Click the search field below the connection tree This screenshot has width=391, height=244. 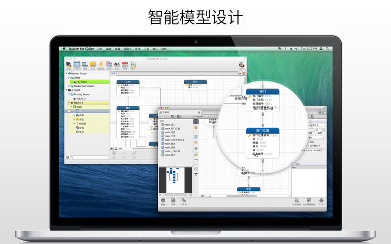tap(90, 157)
